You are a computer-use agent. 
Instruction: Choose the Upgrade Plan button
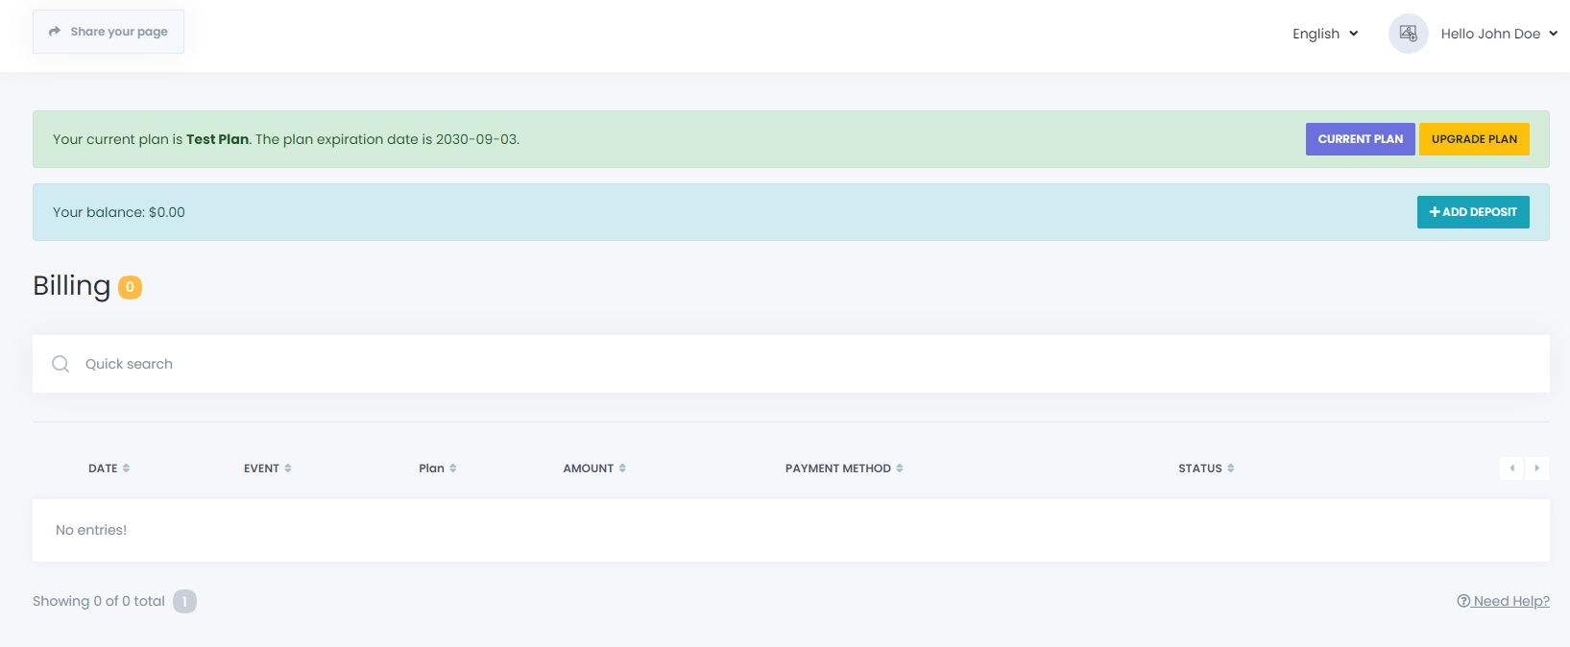[1474, 139]
